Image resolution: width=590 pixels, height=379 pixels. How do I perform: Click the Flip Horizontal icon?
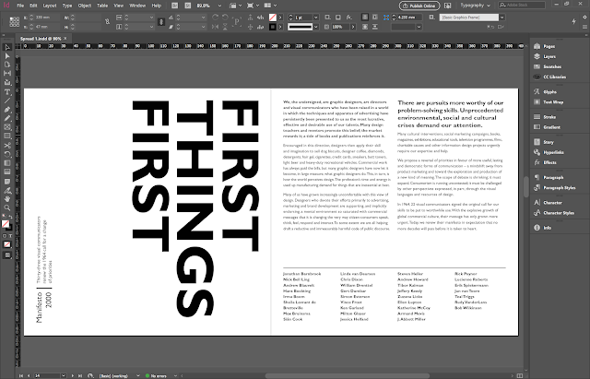pos(215,27)
